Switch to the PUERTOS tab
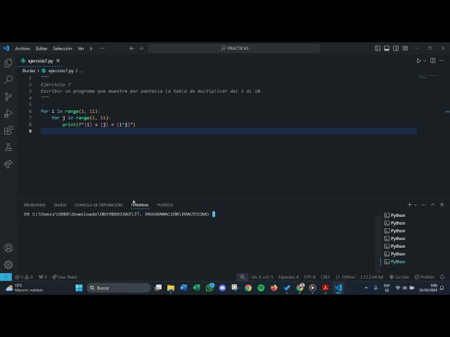Viewport: 450px width, 337px height. click(x=165, y=205)
